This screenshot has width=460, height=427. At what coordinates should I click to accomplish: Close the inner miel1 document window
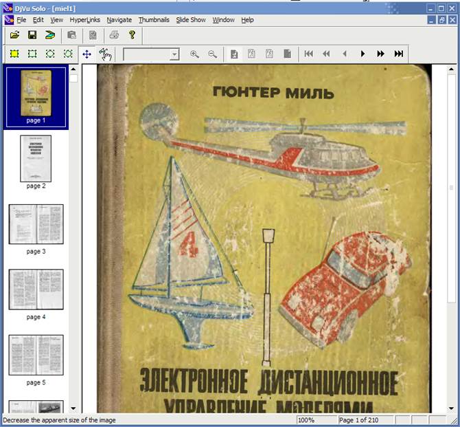coord(452,20)
